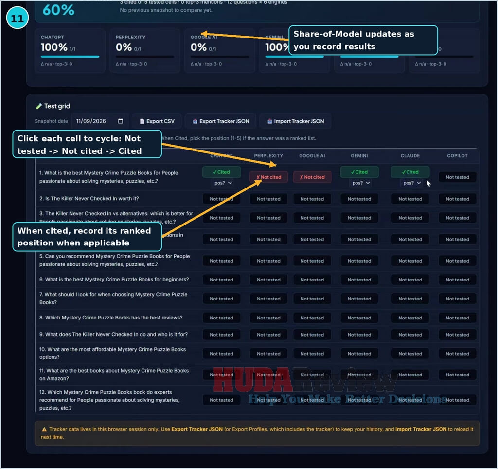Toggle Perplexity cell for question 2 worth it
498x469 pixels.
pos(268,199)
